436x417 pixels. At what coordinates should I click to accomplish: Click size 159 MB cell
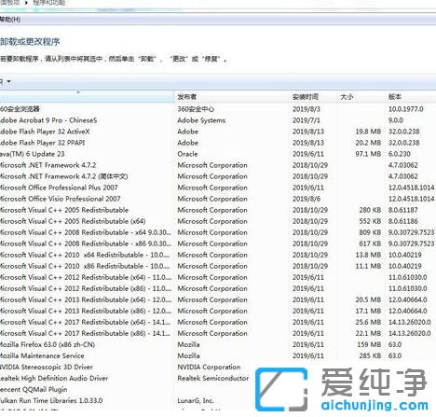[x=369, y=344]
